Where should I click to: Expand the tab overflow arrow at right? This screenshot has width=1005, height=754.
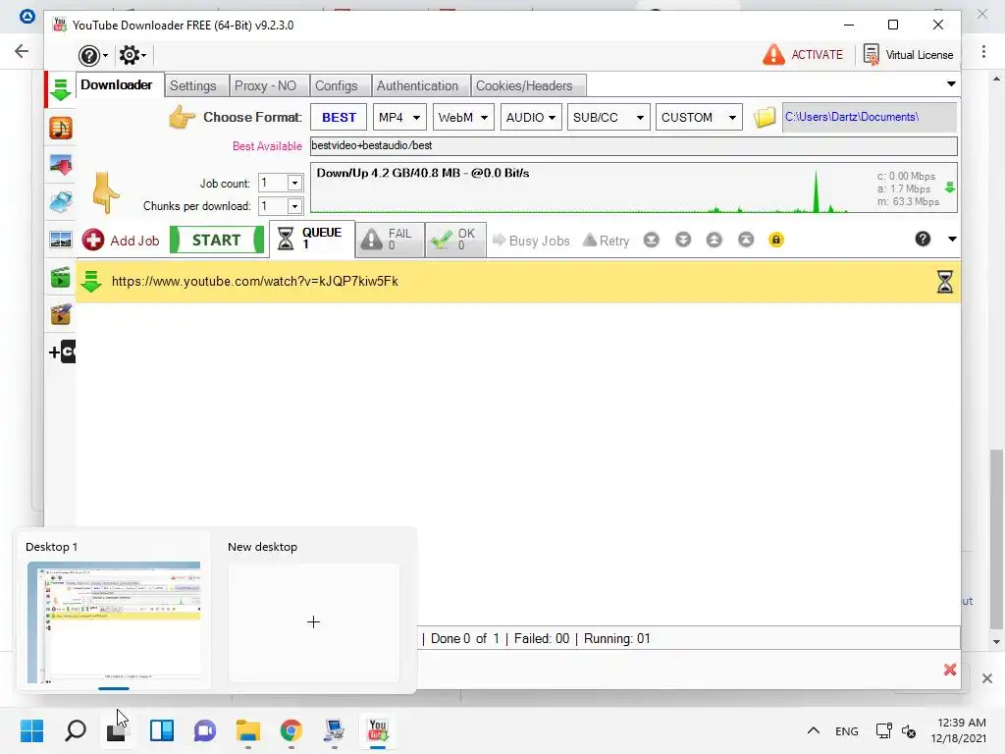pos(951,84)
